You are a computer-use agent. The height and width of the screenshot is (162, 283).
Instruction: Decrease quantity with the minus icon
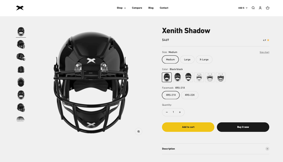[167, 112]
